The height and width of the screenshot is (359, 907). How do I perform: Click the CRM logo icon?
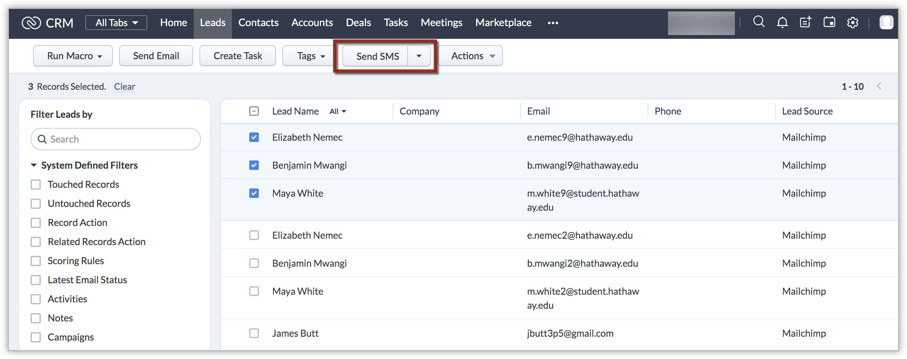[x=31, y=23]
